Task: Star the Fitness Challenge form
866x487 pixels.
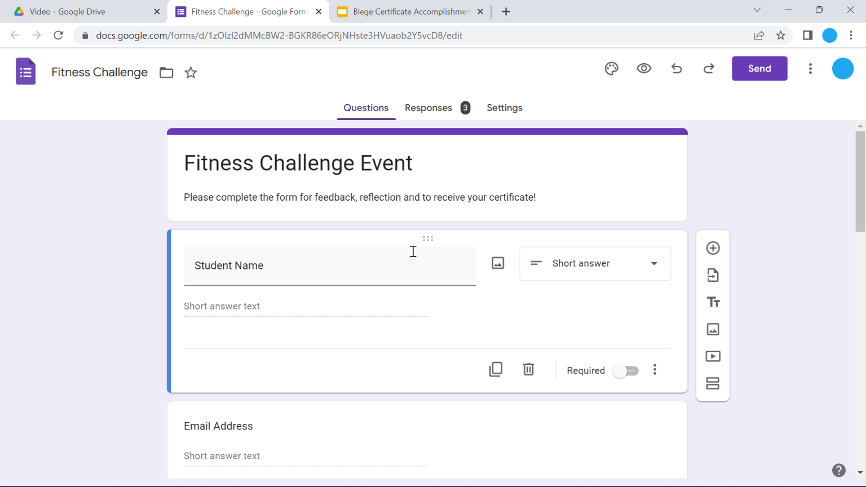Action: tap(191, 72)
